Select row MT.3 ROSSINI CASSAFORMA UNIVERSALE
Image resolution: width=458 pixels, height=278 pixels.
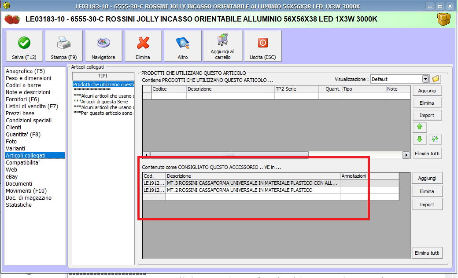point(271,183)
